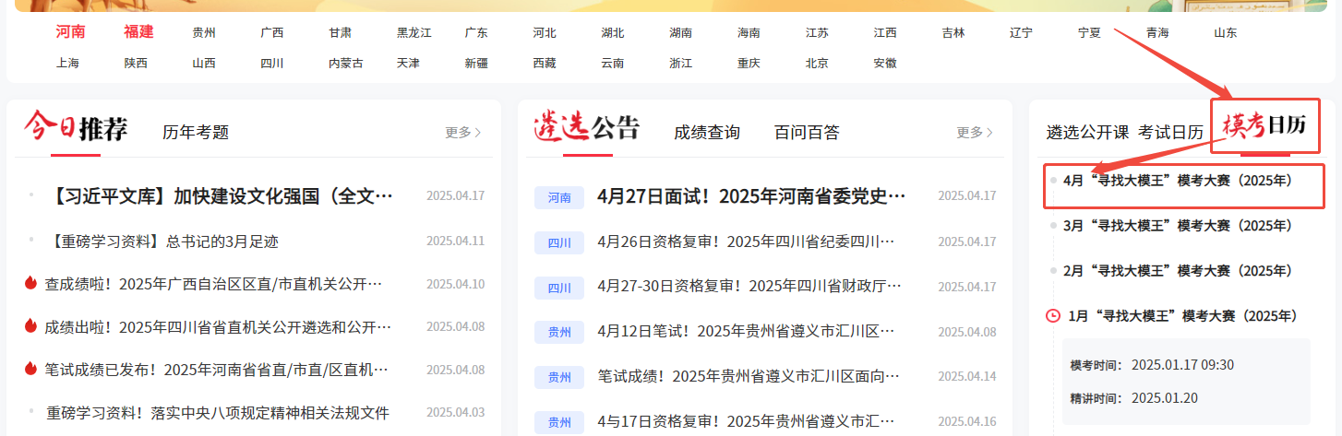Viewport: 1342px width, 436px height.
Task: Switch to the 成绩查询 tab
Action: [707, 133]
